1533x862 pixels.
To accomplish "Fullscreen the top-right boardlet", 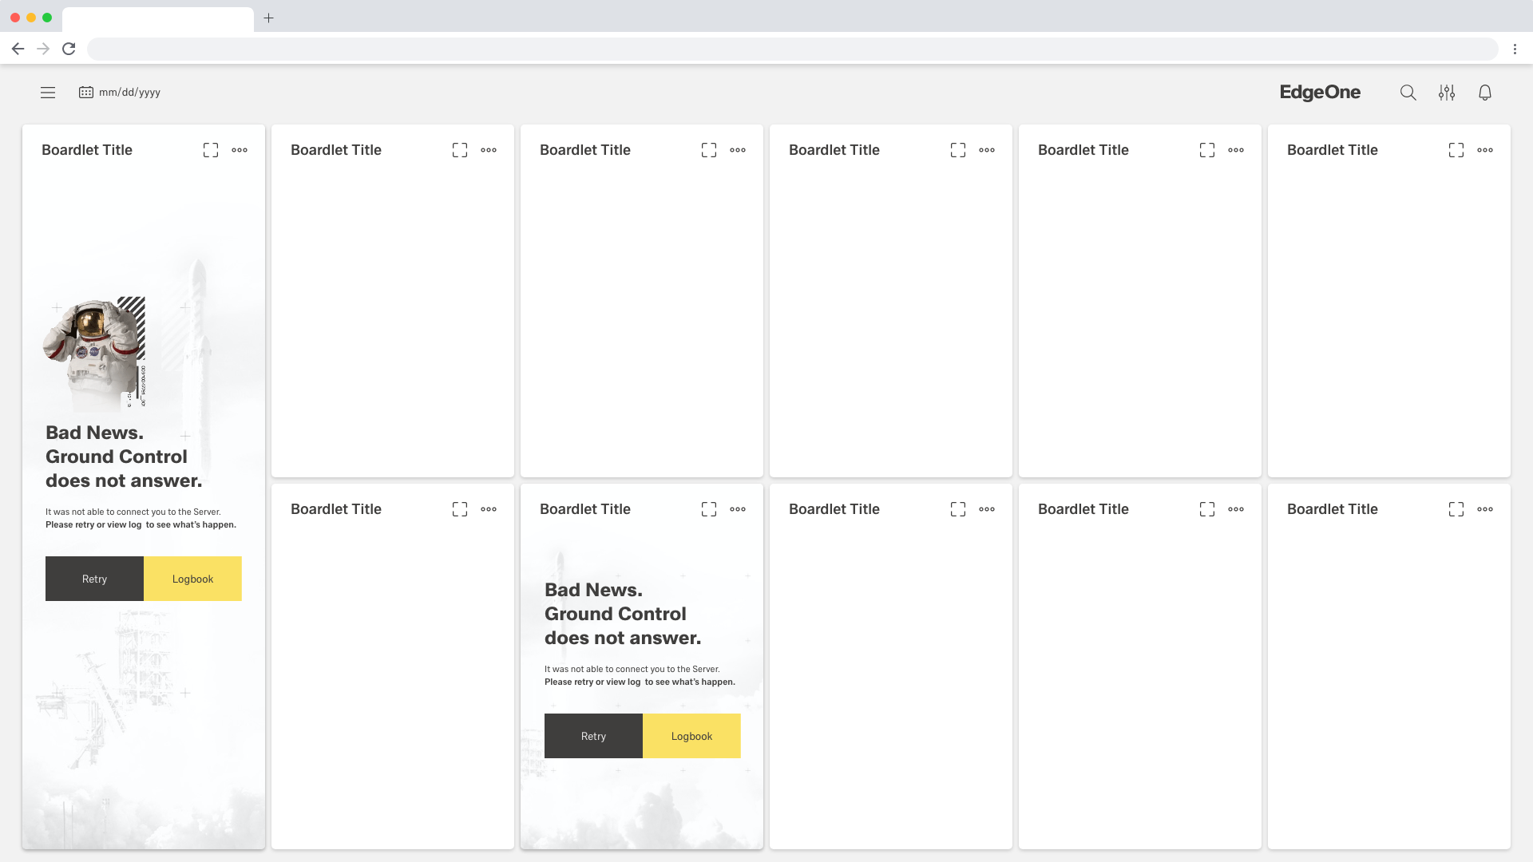I will click(x=1456, y=150).
